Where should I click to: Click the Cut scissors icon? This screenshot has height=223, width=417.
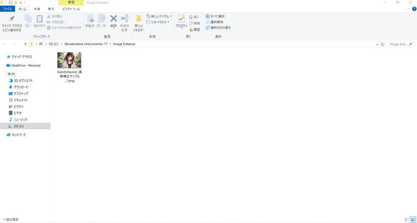[x=49, y=17]
